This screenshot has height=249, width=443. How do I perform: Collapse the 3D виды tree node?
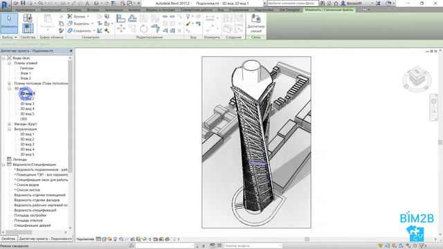coord(9,89)
